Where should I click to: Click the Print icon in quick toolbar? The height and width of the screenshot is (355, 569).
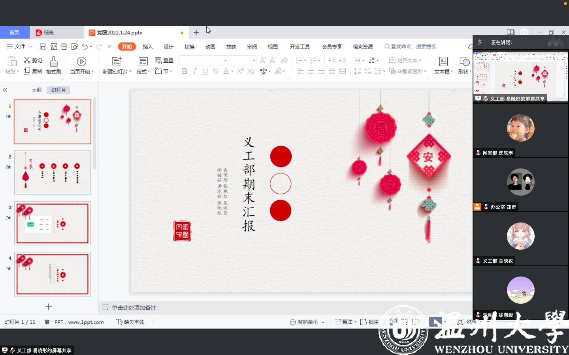(64, 47)
